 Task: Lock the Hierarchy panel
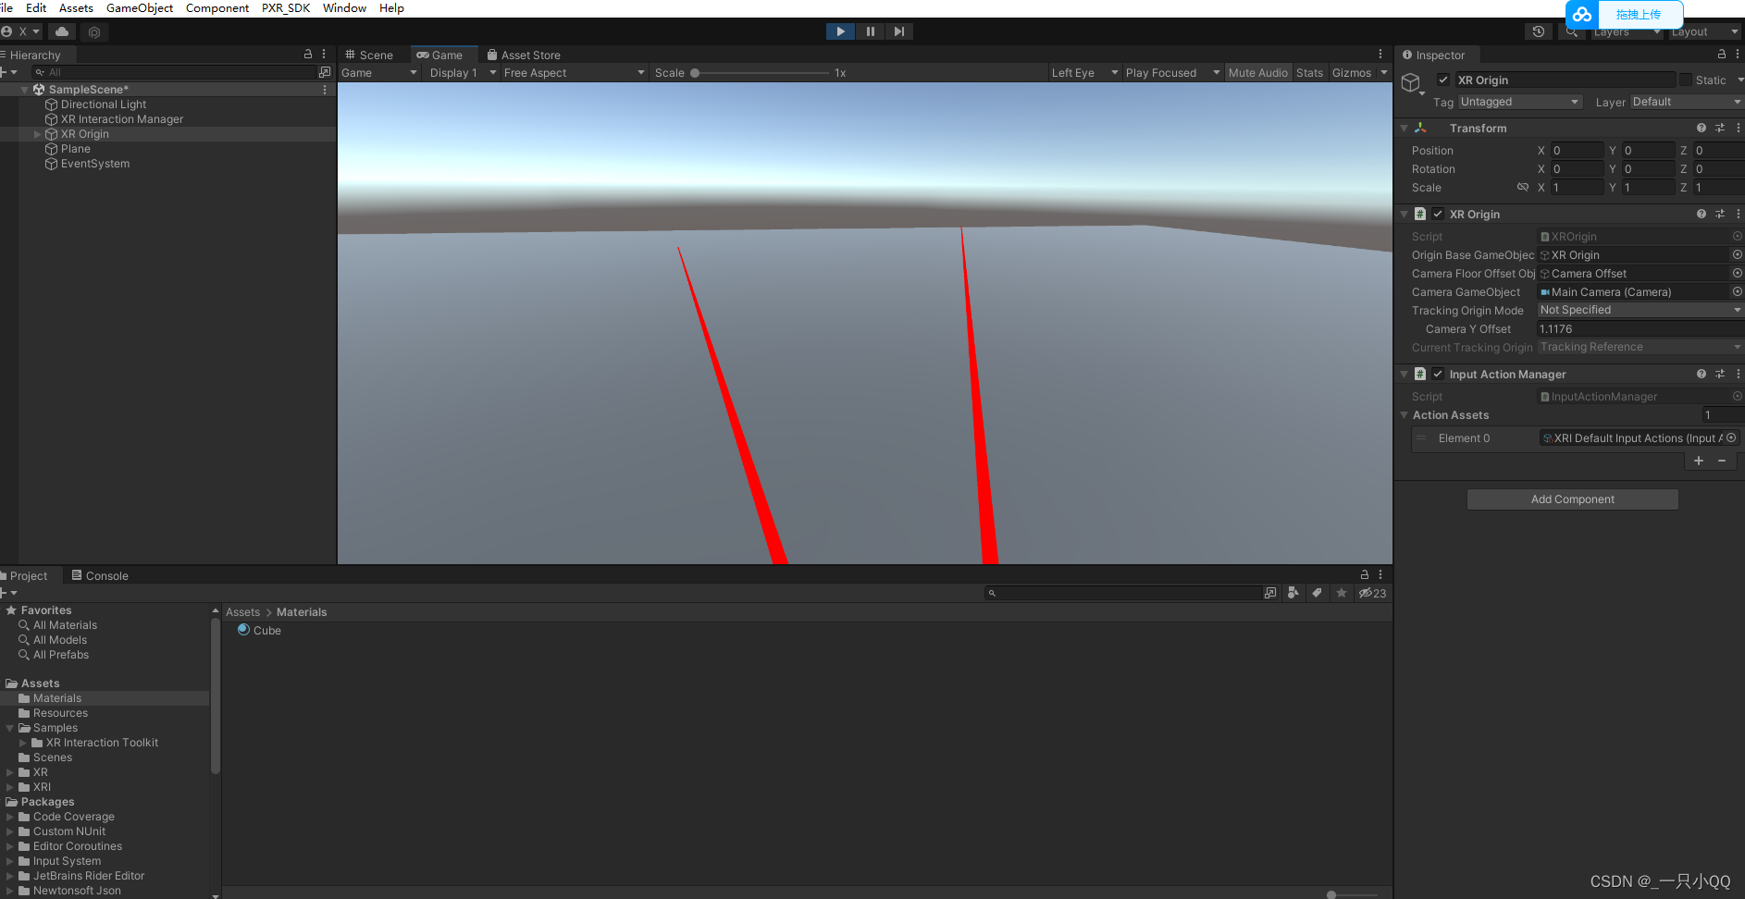coord(308,55)
